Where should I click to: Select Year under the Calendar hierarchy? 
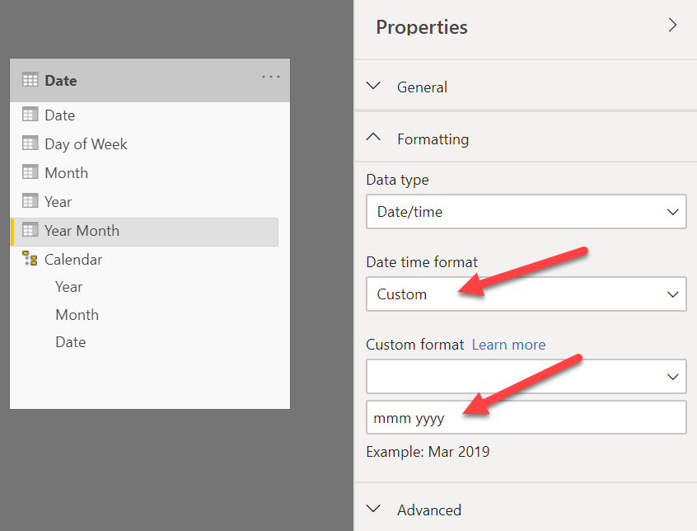(68, 286)
